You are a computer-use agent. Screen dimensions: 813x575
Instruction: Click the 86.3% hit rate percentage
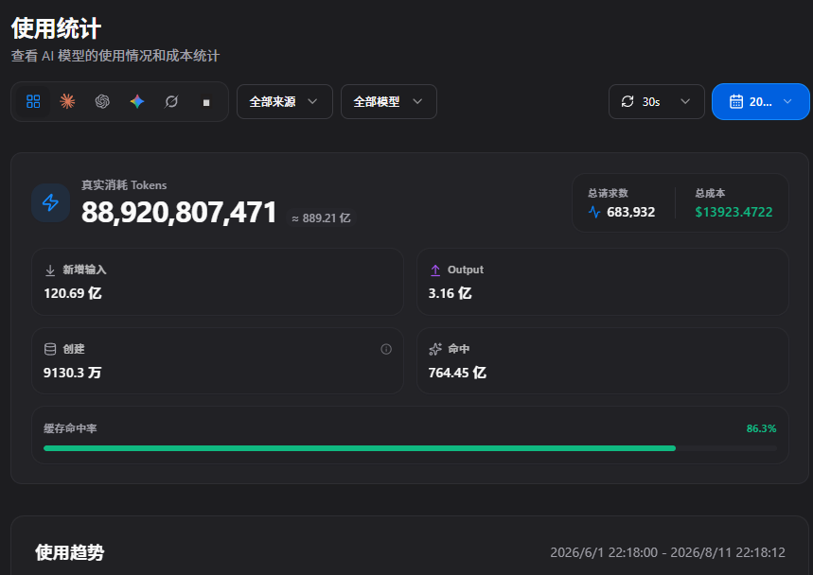tap(761, 428)
